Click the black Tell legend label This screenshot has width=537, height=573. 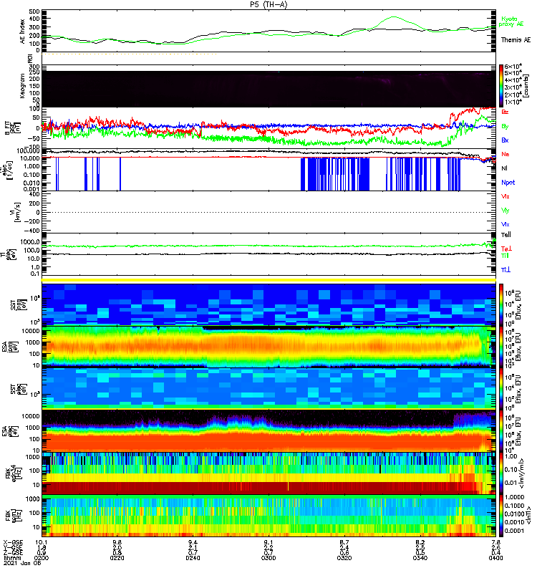point(506,235)
